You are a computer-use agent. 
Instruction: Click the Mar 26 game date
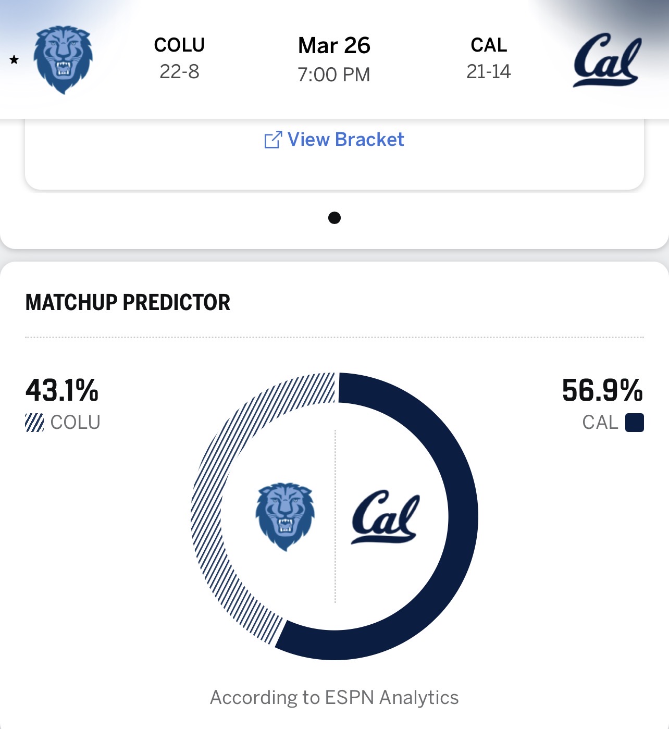coord(334,46)
